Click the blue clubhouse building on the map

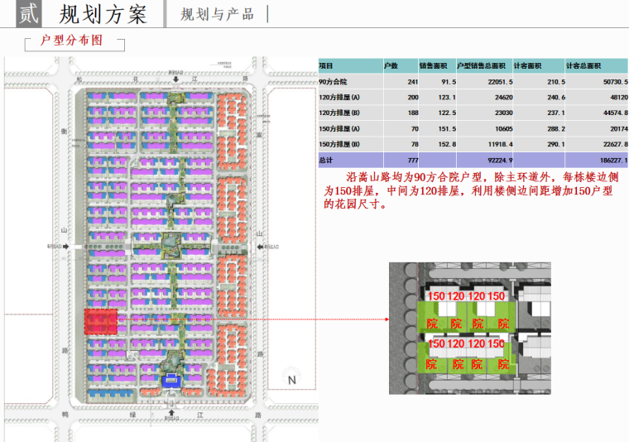point(171,380)
